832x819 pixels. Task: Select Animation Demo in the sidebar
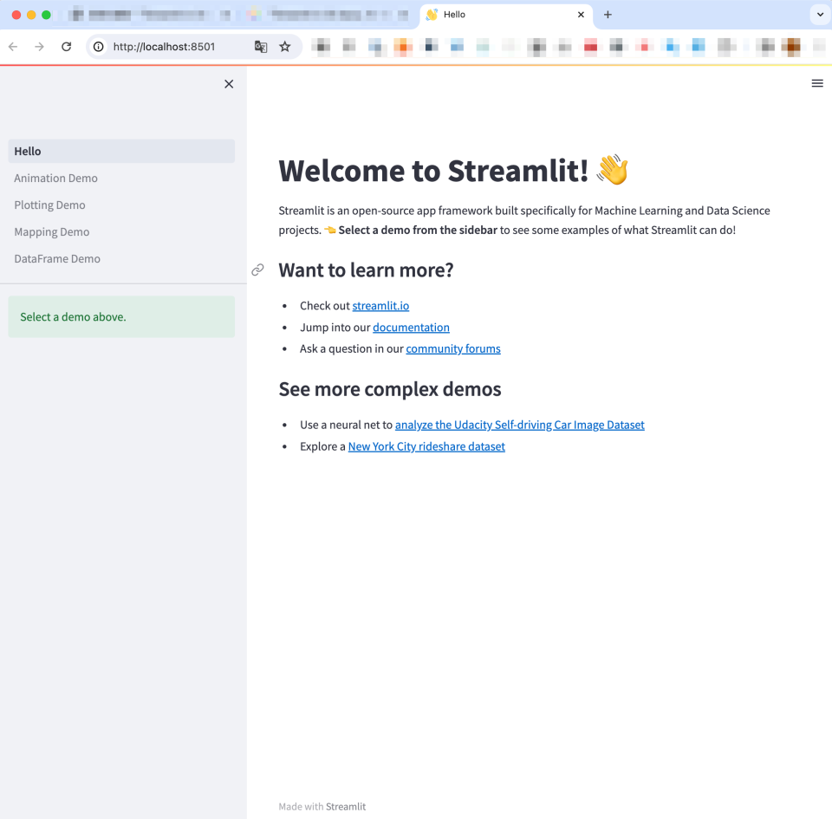coord(55,178)
